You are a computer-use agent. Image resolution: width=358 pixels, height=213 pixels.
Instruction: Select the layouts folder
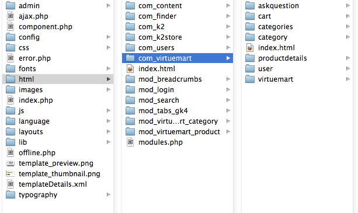pos(58,132)
